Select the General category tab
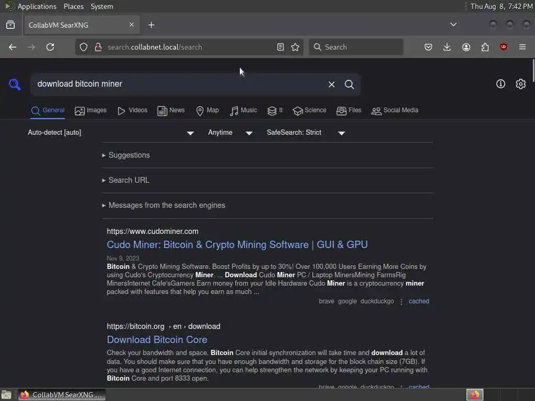 point(48,111)
